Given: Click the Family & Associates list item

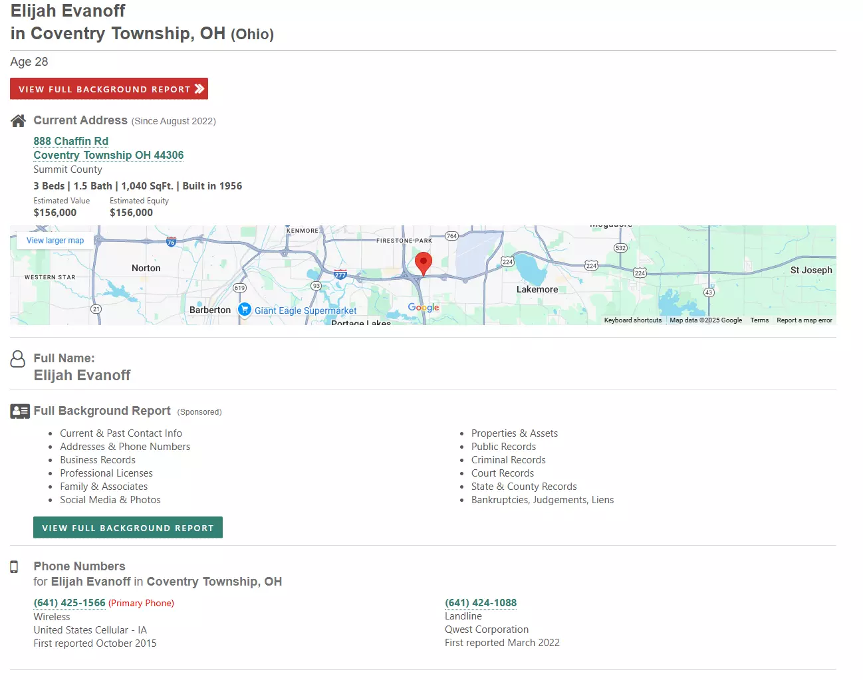Looking at the screenshot, I should click(x=104, y=487).
